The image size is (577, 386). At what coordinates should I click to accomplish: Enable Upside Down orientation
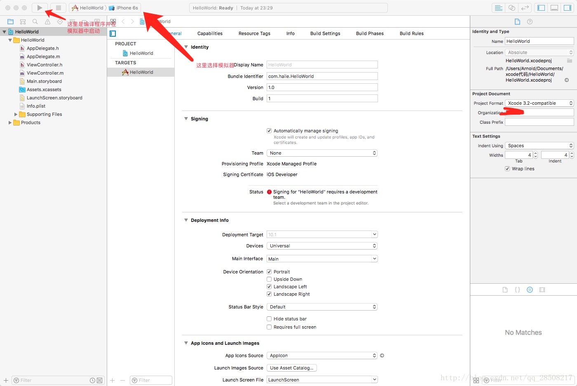coord(269,279)
